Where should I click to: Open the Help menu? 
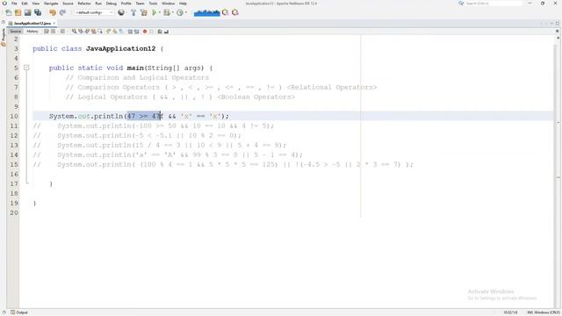point(183,4)
